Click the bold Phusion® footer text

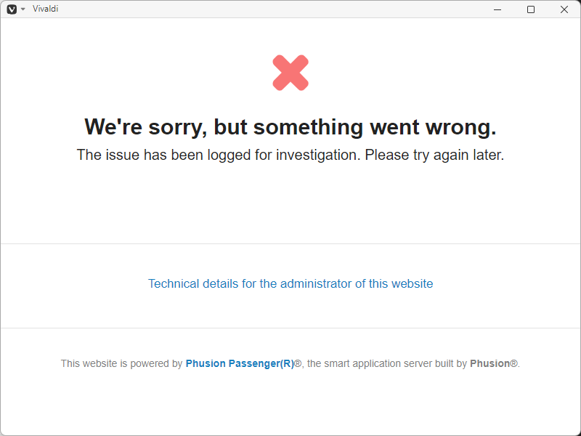(x=492, y=363)
